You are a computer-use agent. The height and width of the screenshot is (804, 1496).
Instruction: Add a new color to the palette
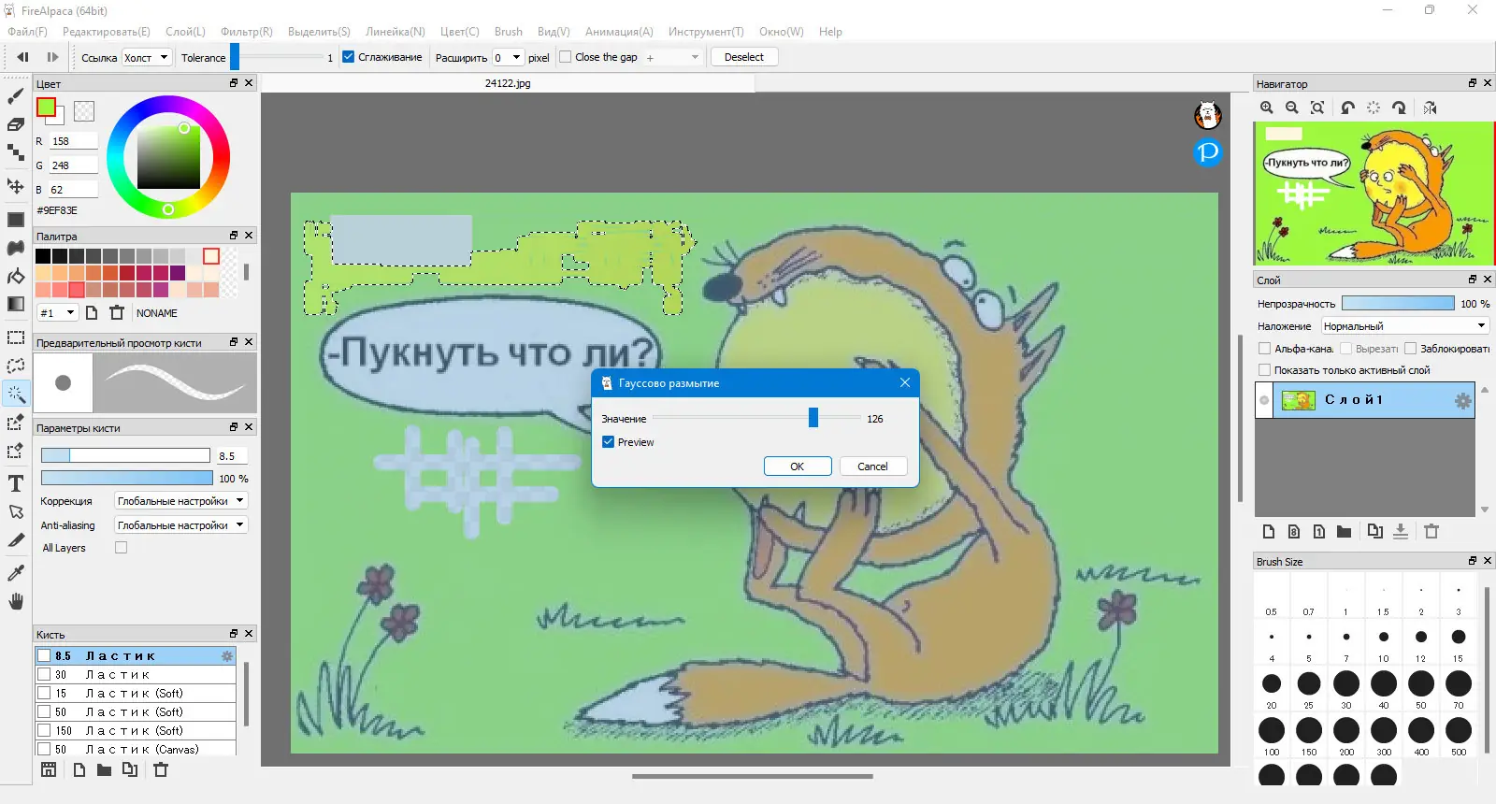coord(92,312)
